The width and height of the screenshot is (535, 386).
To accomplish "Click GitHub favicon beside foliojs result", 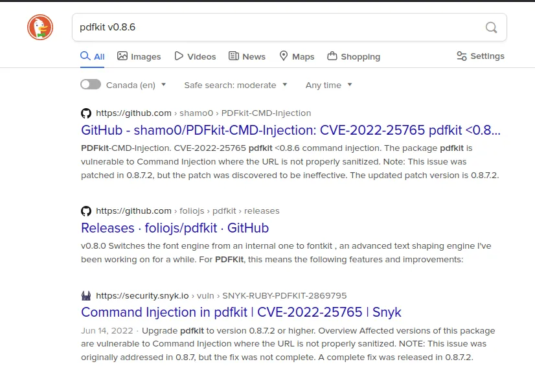I will point(86,210).
